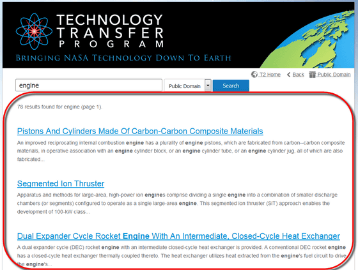Click the back chevron icon

point(289,75)
